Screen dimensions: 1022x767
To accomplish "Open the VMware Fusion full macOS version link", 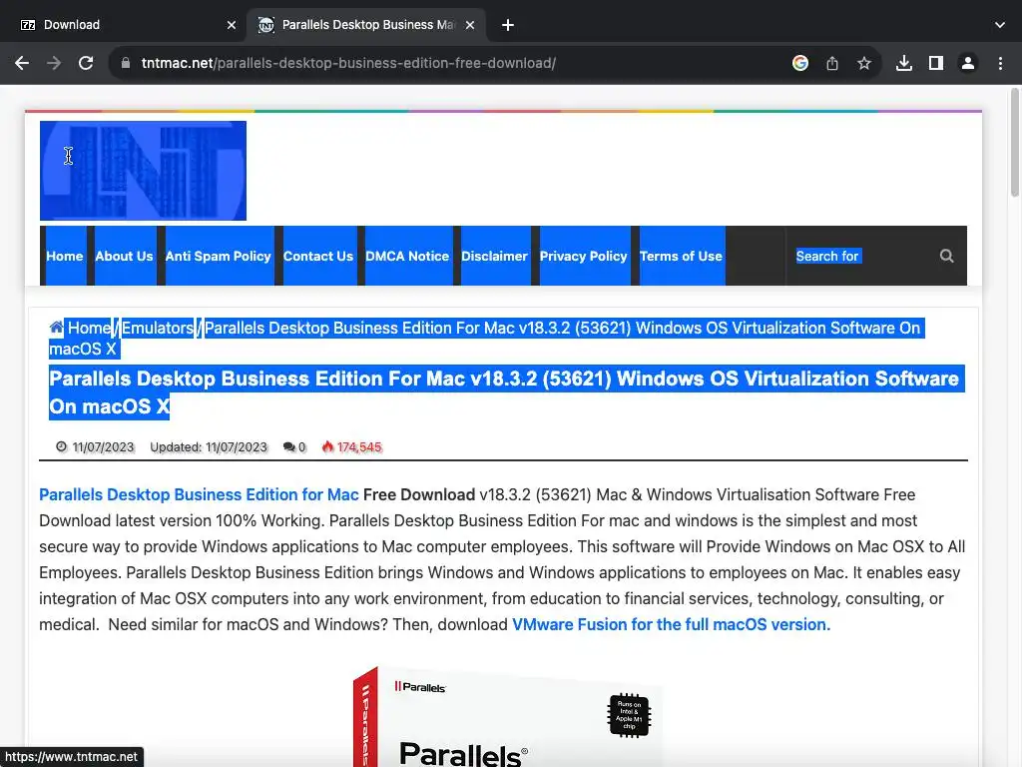I will point(672,625).
